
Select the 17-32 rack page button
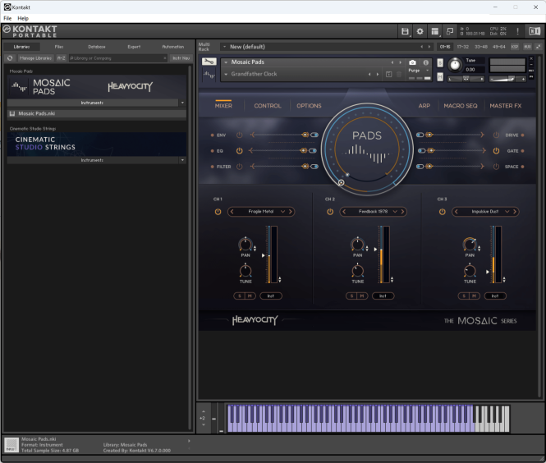tap(462, 47)
